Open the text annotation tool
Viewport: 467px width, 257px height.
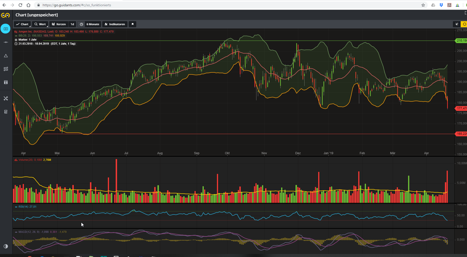pyautogui.click(x=6, y=82)
